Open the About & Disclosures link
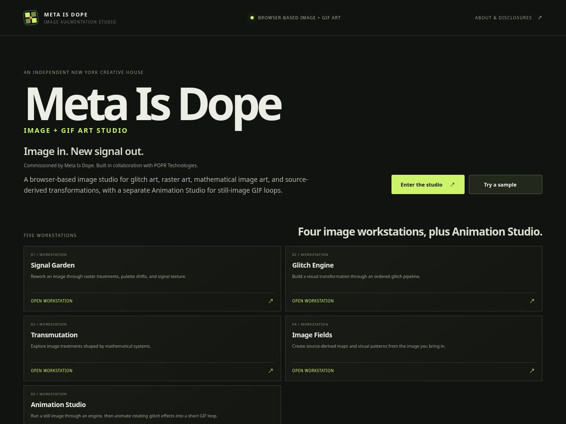The height and width of the screenshot is (424, 566). click(508, 18)
